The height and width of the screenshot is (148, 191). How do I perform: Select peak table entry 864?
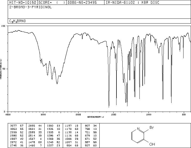(69, 145)
